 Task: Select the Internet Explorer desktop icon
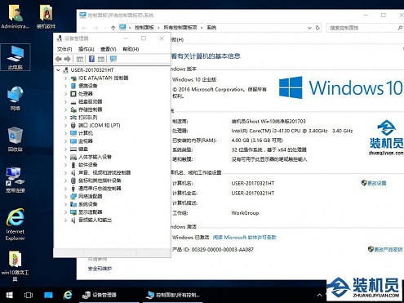pos(16,225)
